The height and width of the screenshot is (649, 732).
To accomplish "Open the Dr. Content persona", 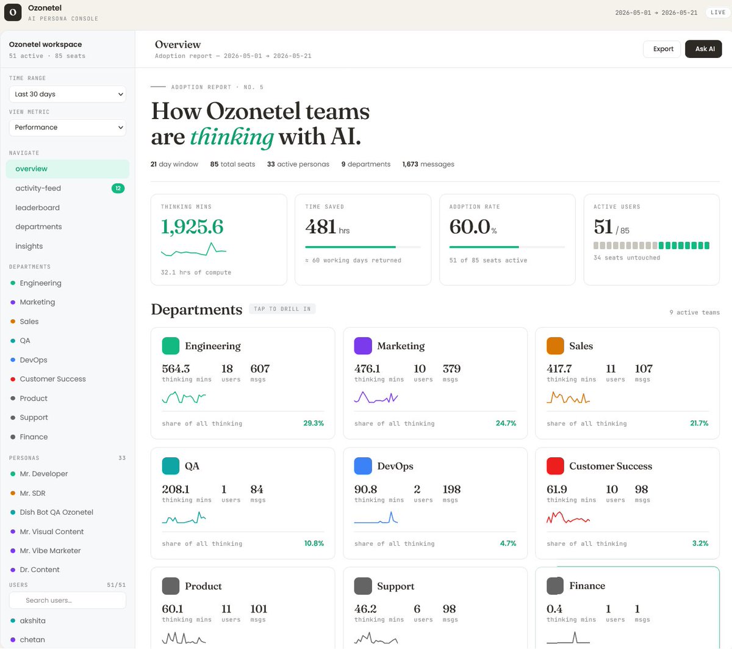I will coord(68,570).
